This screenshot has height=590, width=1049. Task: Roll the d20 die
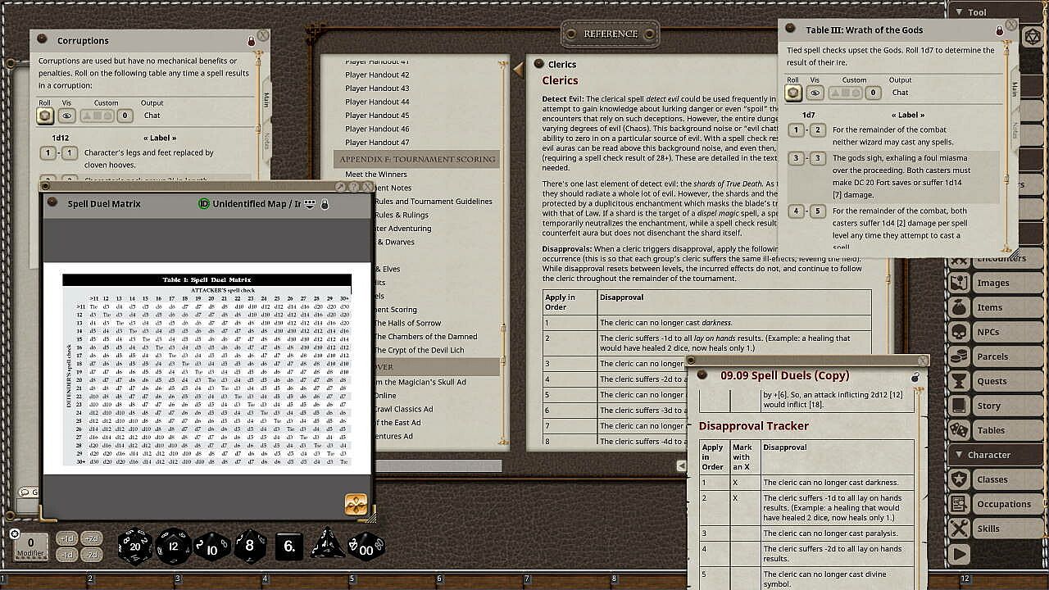pyautogui.click(x=135, y=547)
